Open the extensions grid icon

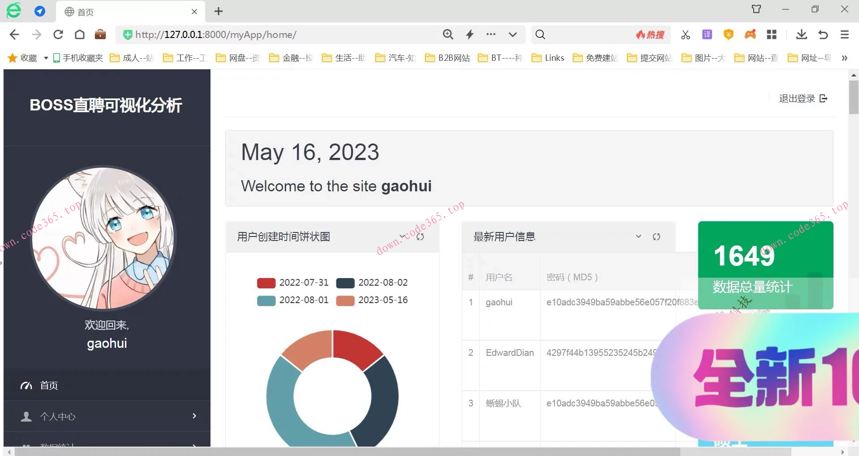pos(772,34)
